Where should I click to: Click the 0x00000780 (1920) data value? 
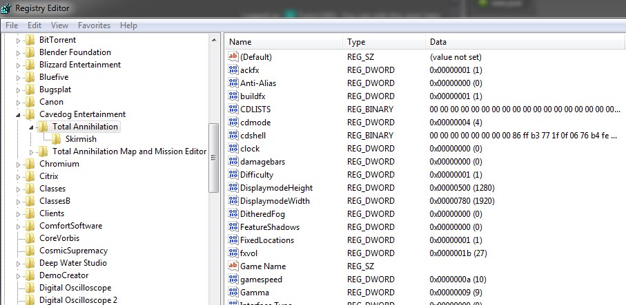pyautogui.click(x=462, y=200)
